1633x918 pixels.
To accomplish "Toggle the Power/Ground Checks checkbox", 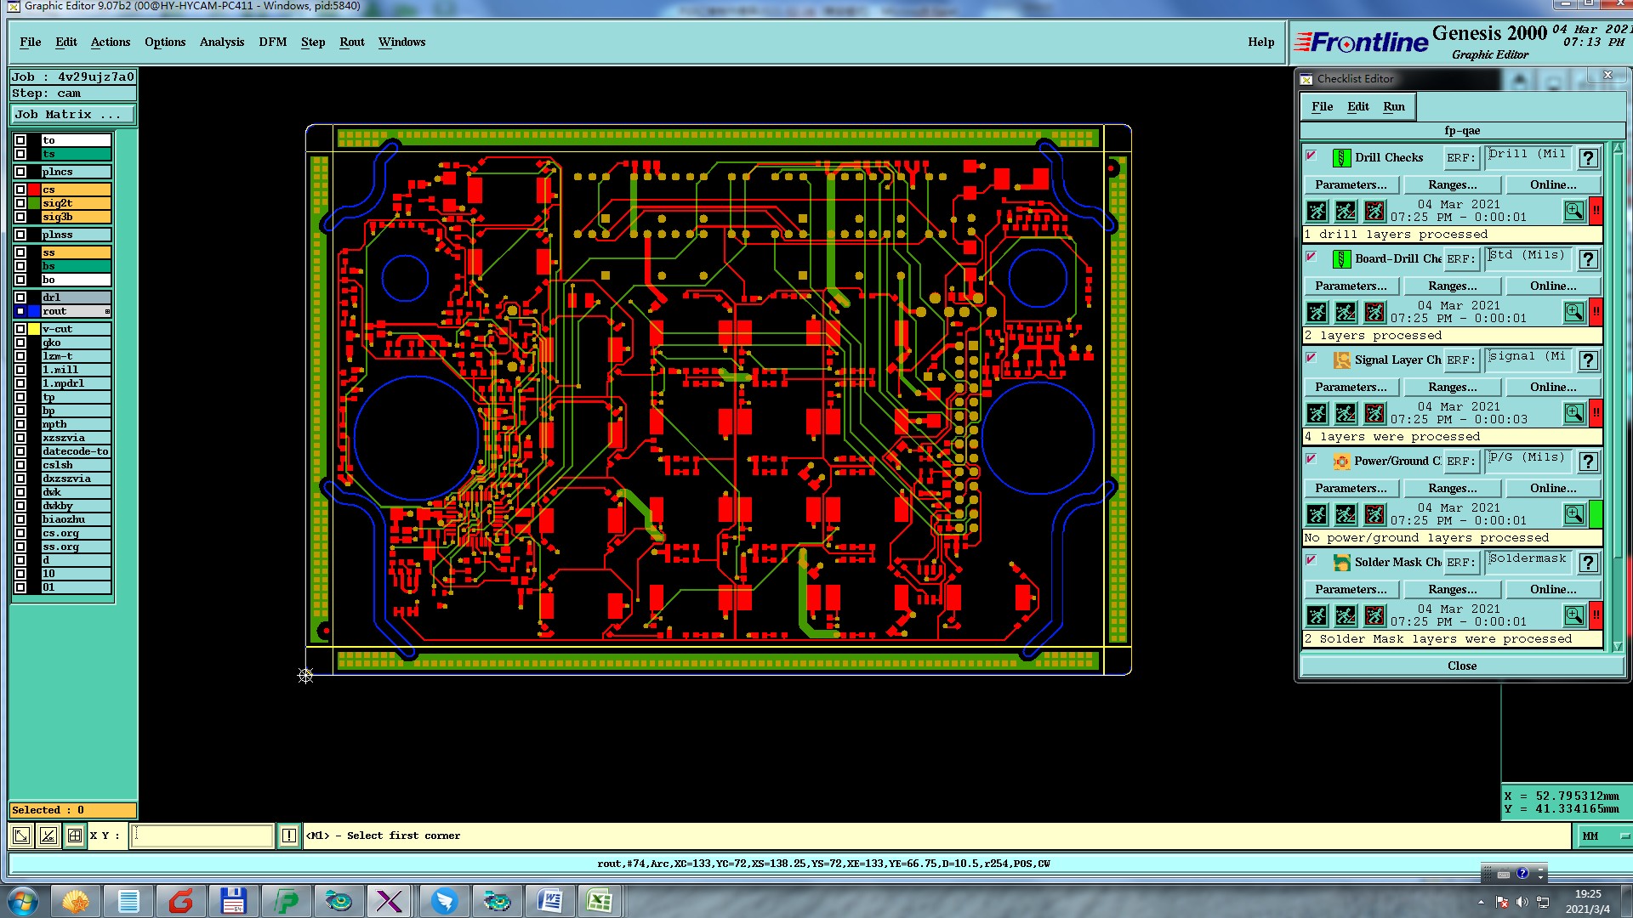I will point(1312,459).
